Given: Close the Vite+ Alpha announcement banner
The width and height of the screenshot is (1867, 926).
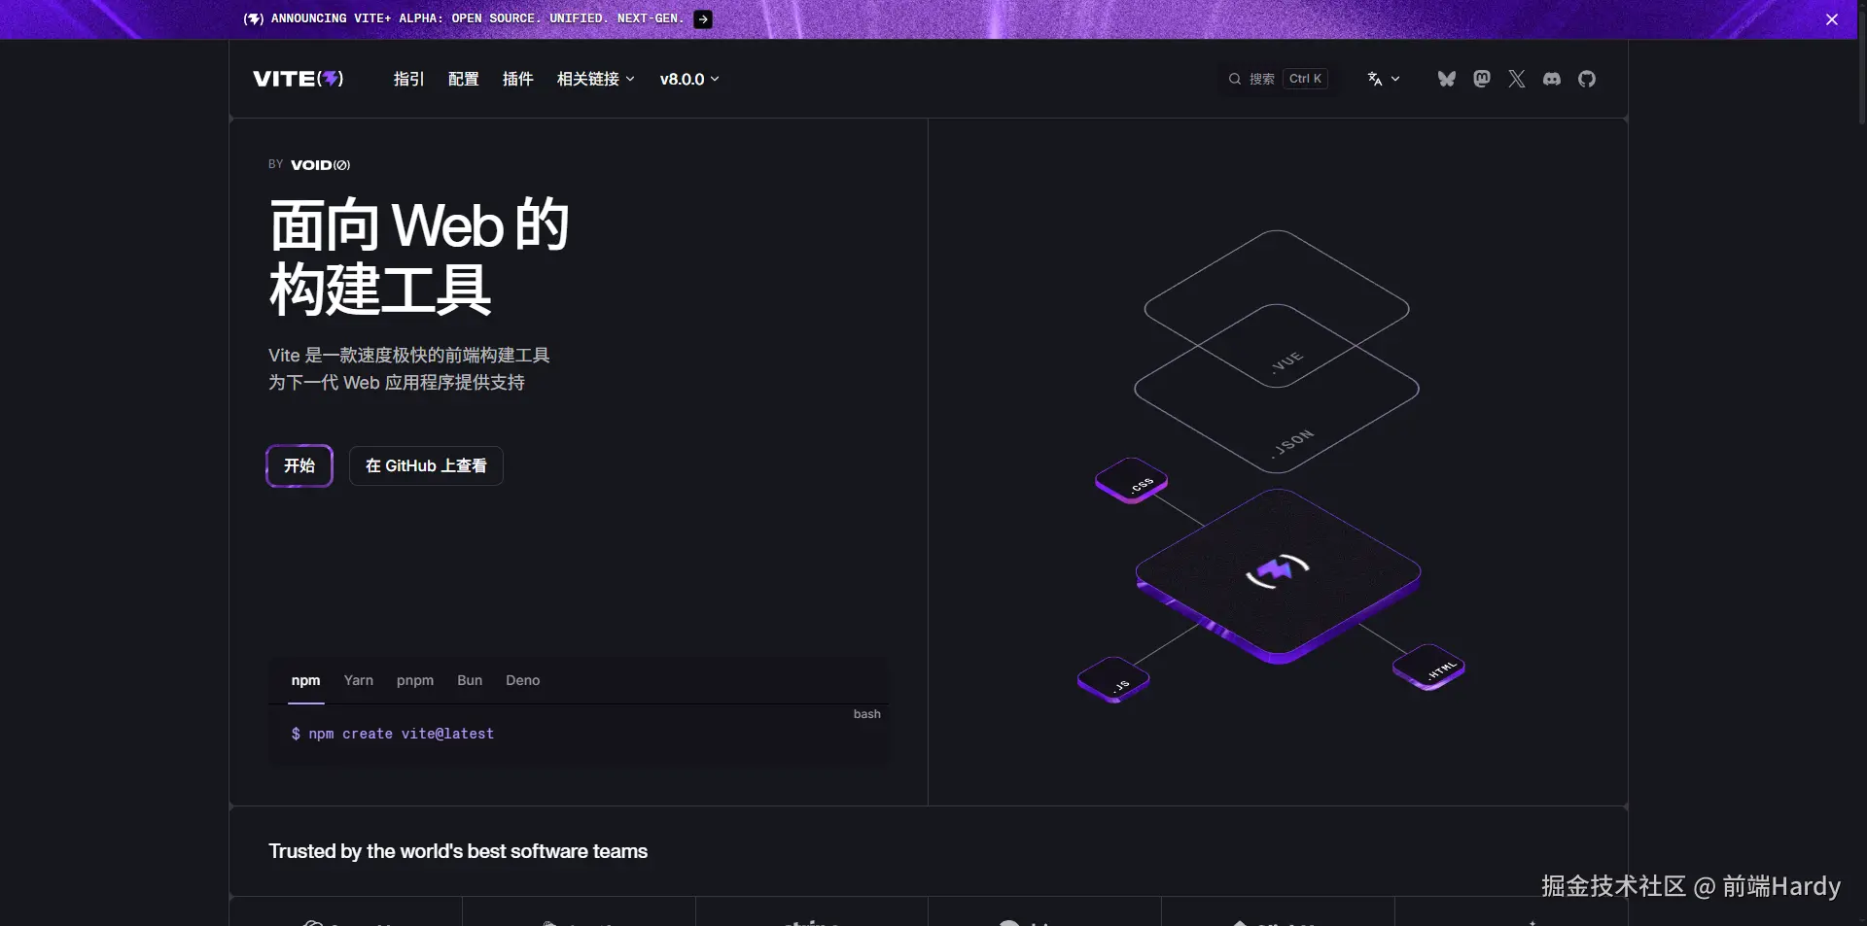Looking at the screenshot, I should (1832, 19).
